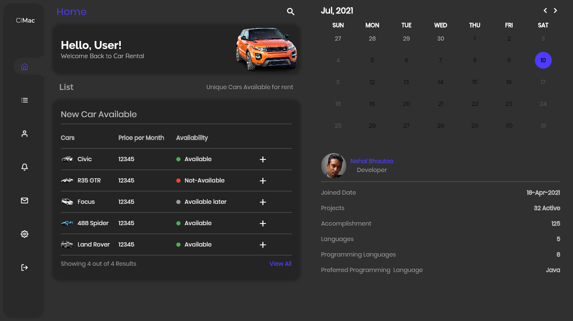Click the Price per Month column header
This screenshot has height=321, width=573.
coord(141,138)
